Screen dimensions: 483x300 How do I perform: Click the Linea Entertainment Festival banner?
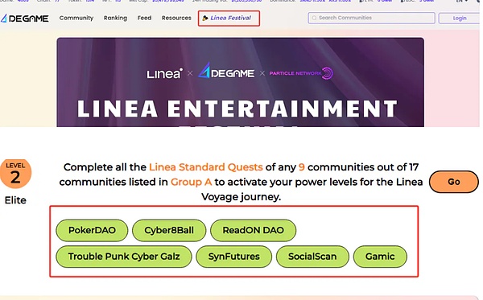240,82
